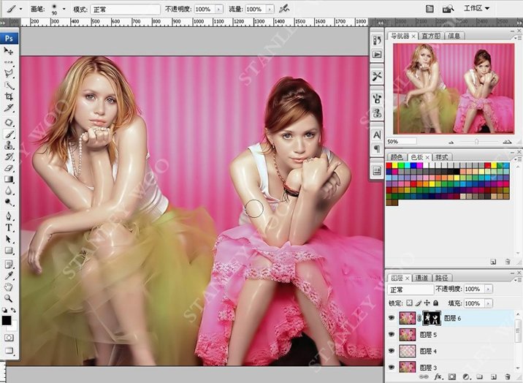Viewport: 523px width, 383px height.
Task: Open the 工作区 workspace dropdown
Action: point(477,9)
